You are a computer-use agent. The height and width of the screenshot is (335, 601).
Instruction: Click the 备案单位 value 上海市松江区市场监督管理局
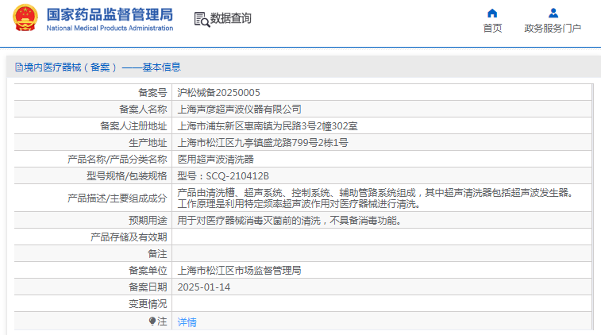[239, 270]
